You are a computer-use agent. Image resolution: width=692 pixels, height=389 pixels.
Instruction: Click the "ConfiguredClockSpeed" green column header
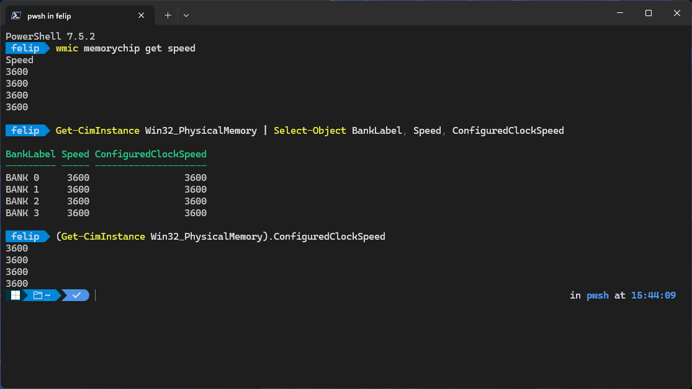coord(150,154)
